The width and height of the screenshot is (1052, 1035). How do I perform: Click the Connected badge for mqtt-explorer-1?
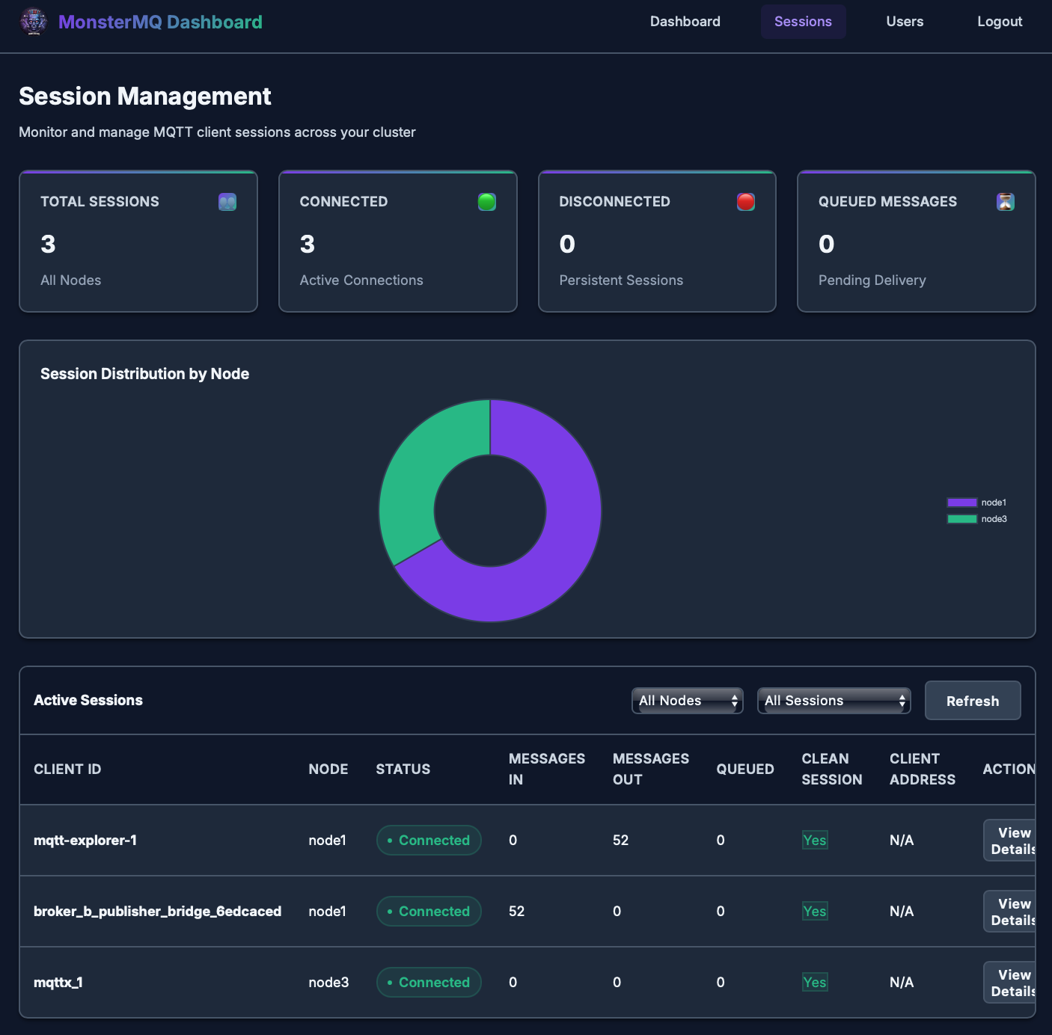click(429, 841)
